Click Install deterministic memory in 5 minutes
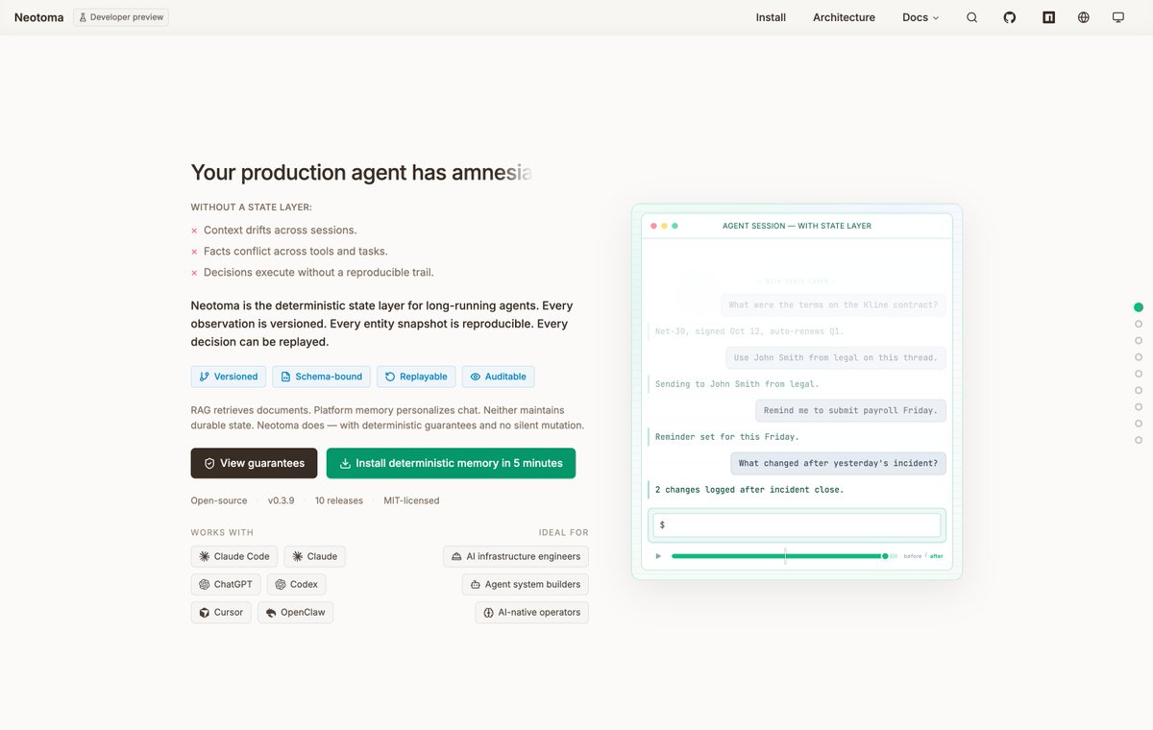 (x=451, y=463)
